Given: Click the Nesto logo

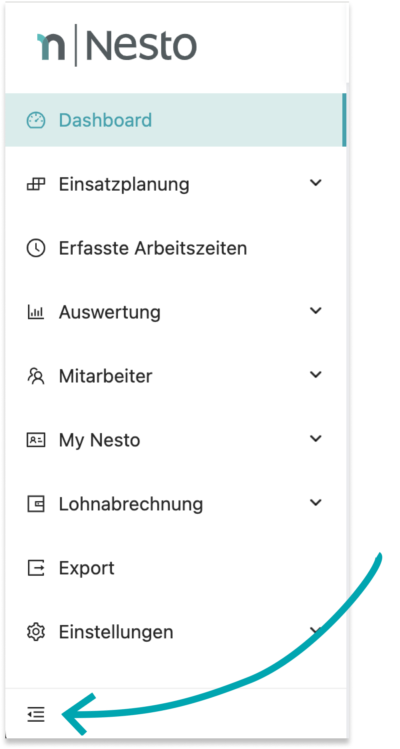Looking at the screenshot, I should (x=117, y=46).
